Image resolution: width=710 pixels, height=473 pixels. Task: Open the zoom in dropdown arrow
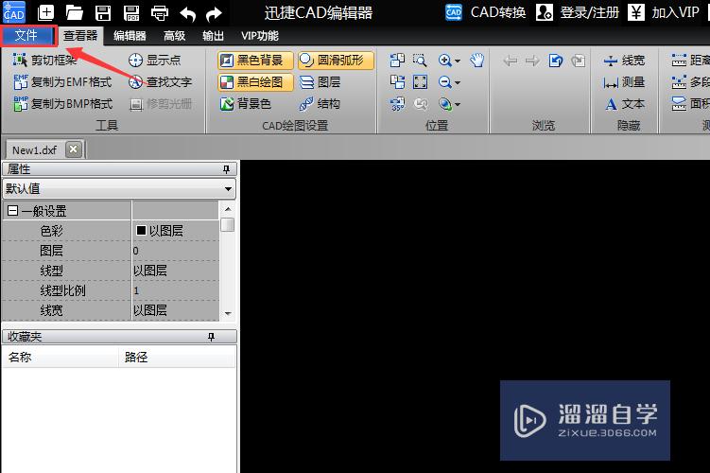(458, 61)
